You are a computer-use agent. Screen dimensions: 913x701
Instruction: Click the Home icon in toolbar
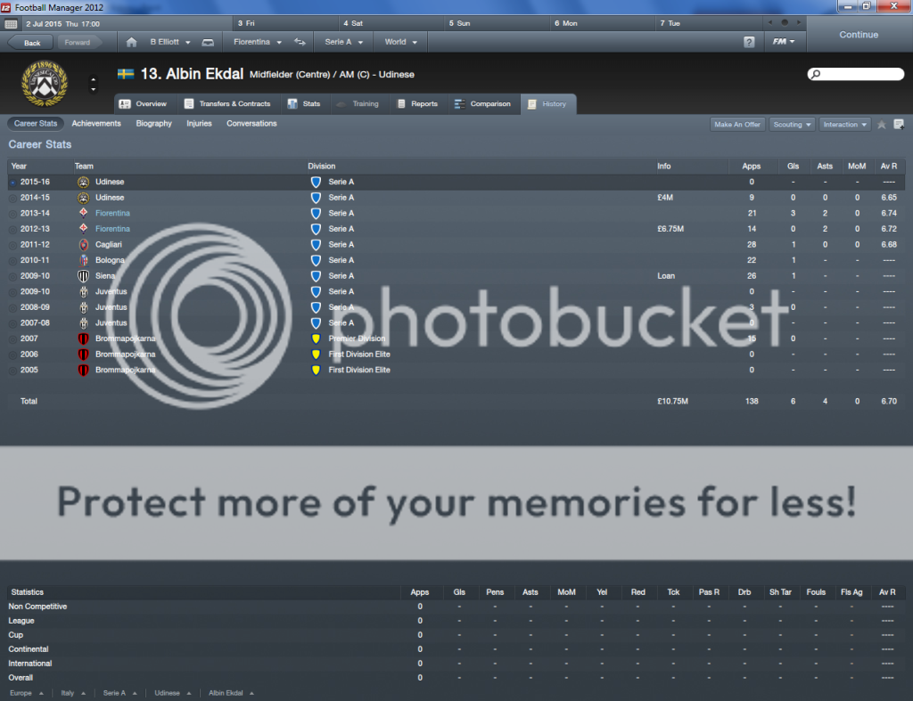pyautogui.click(x=131, y=43)
